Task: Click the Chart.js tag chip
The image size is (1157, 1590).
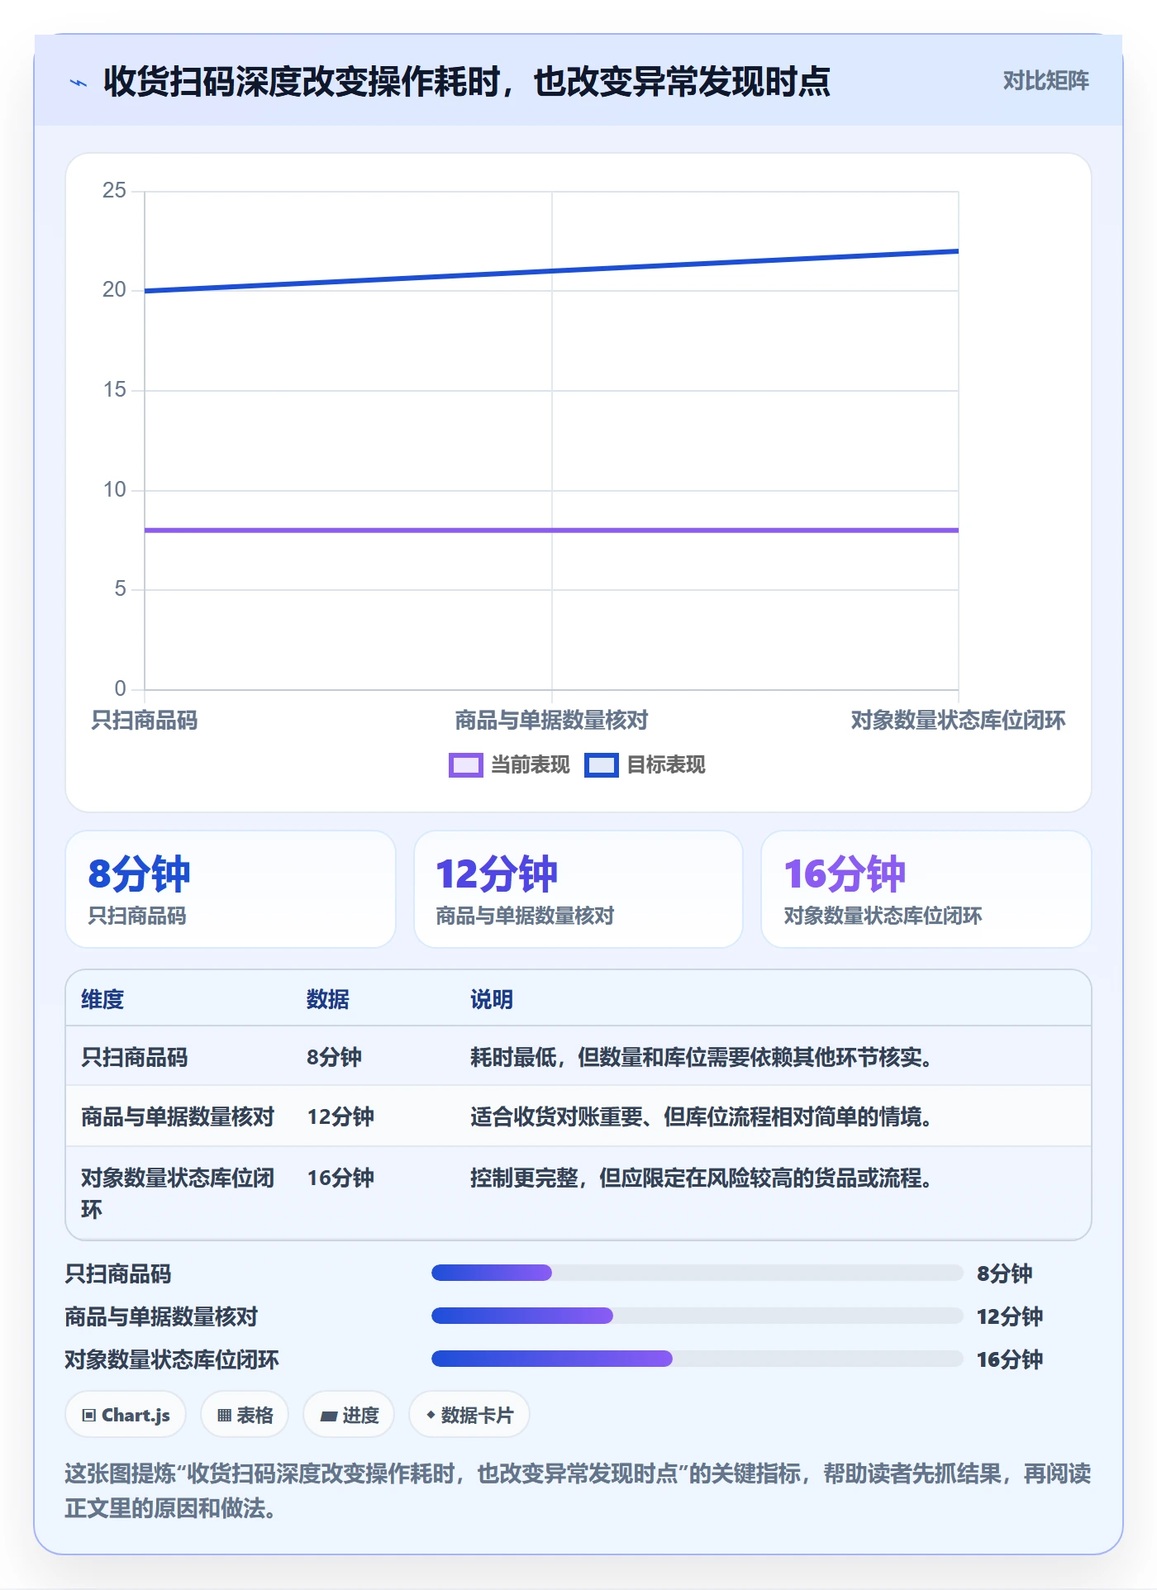Action: click(126, 1415)
